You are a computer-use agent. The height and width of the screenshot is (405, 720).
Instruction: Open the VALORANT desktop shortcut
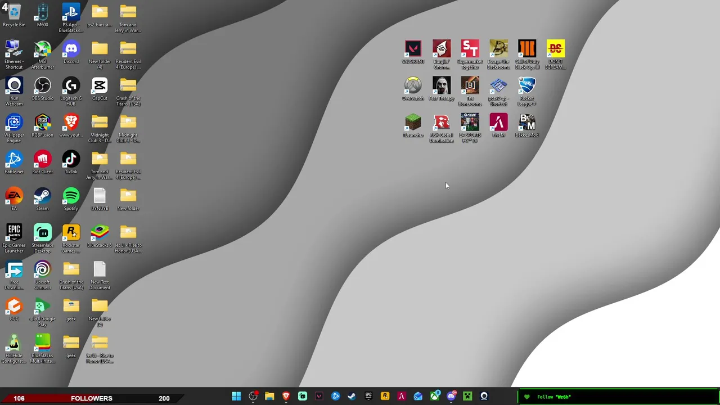(413, 52)
